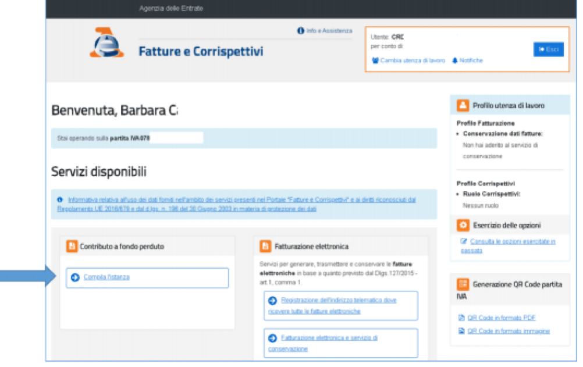The height and width of the screenshot is (367, 583).
Task: Open the Notifiche link
Action: pyautogui.click(x=471, y=60)
